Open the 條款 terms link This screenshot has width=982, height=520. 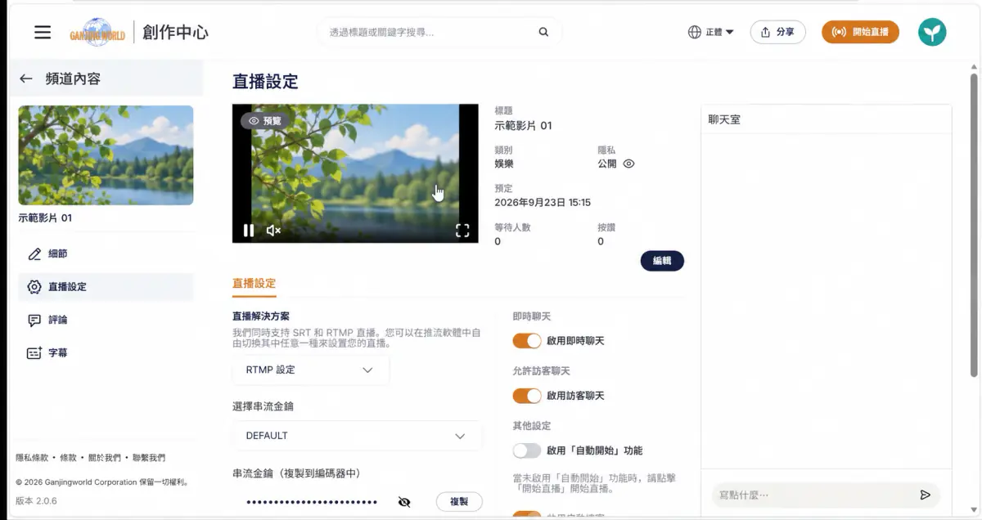(69, 458)
